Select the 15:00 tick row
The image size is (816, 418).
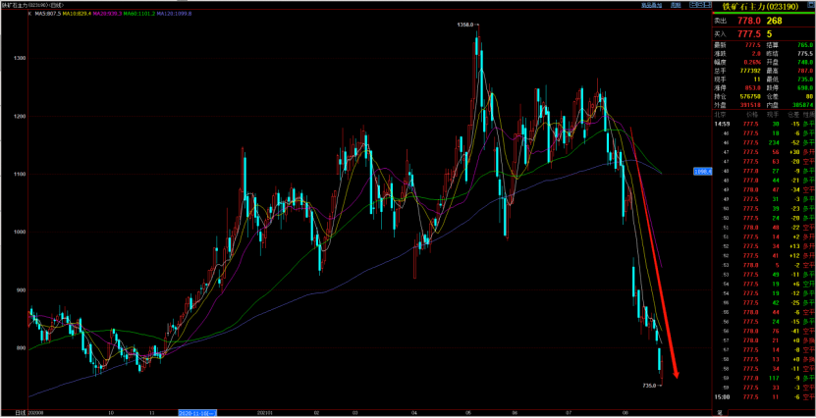[x=763, y=397]
